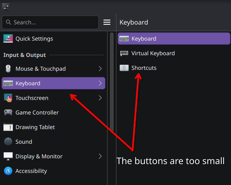
Task: Click the Game Controller gamepad icon
Action: (x=8, y=113)
